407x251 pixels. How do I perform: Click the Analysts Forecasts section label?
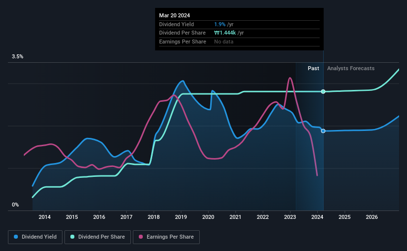[350, 68]
